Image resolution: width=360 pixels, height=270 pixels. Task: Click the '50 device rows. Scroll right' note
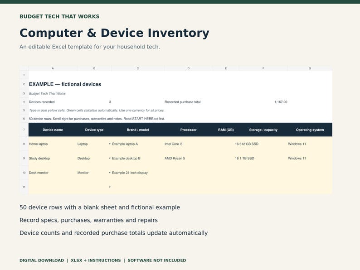(97, 119)
